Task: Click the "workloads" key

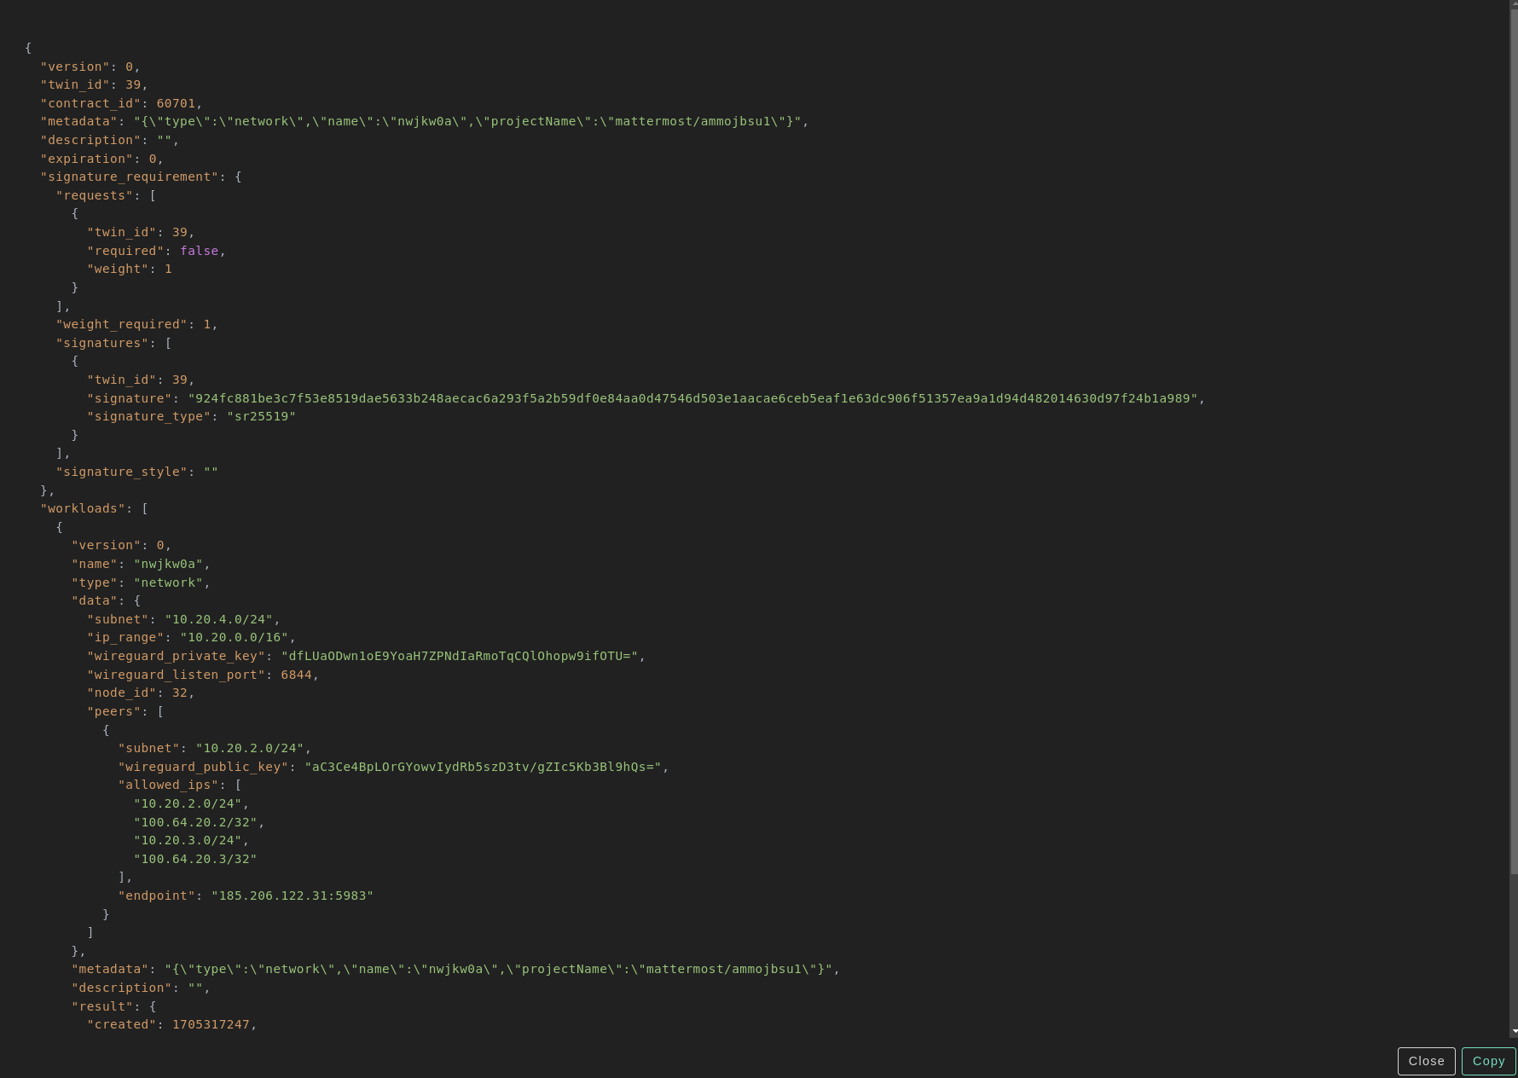Action: [83, 508]
